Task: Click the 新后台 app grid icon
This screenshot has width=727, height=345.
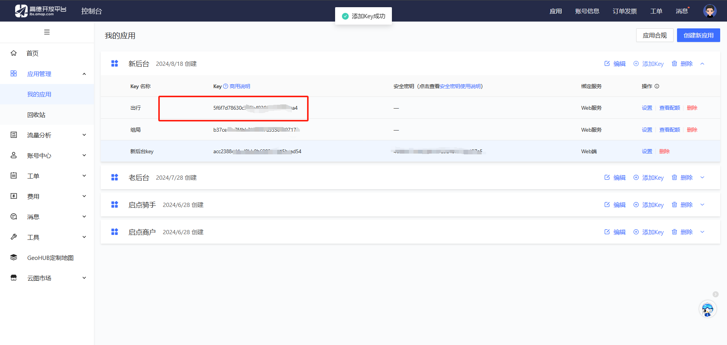Action: click(115, 64)
